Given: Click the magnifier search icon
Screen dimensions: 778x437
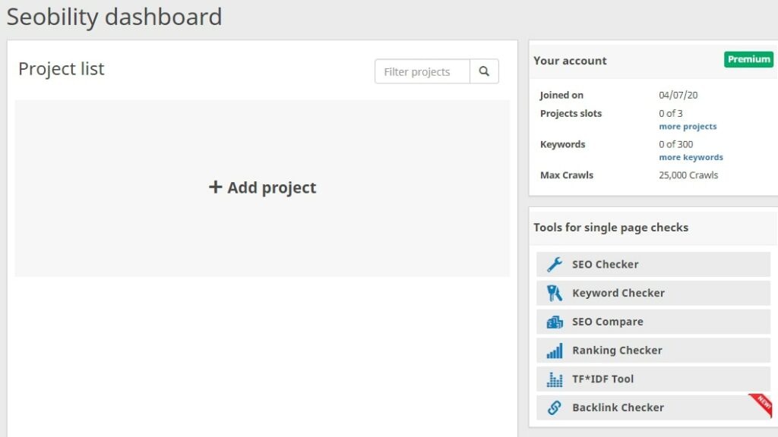Looking at the screenshot, I should point(484,71).
